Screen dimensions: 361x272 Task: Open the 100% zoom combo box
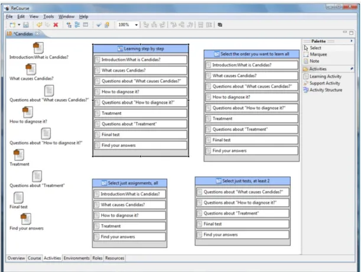(128, 25)
